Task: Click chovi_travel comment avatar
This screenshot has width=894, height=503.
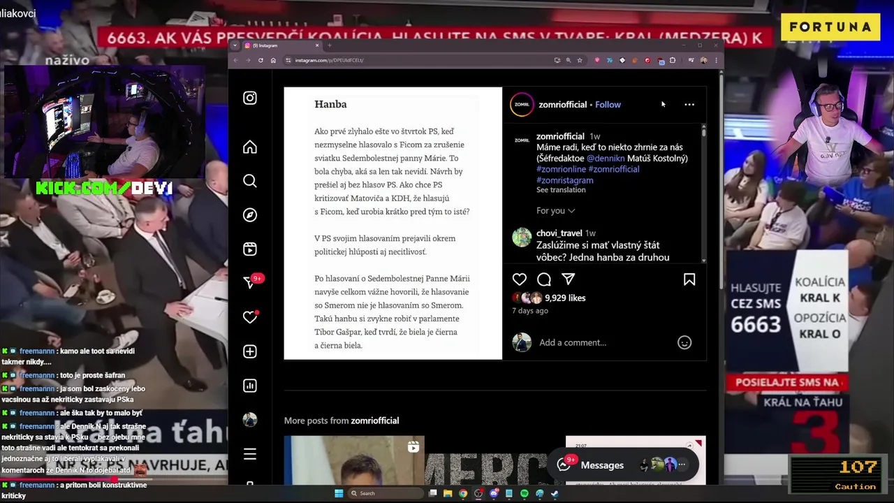Action: [522, 238]
